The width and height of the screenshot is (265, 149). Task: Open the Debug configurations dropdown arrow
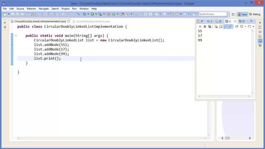(x=88, y=14)
